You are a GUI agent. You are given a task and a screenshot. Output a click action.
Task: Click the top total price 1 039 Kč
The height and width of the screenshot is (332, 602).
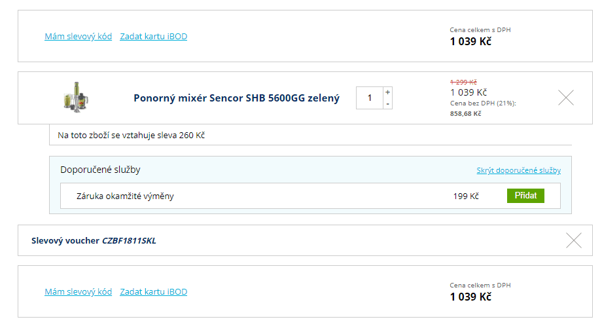point(470,41)
